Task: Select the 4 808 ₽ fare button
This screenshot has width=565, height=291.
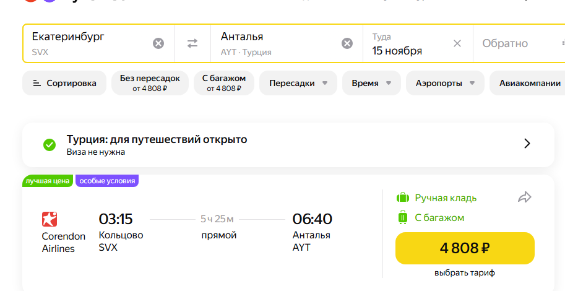Action: coord(464,248)
